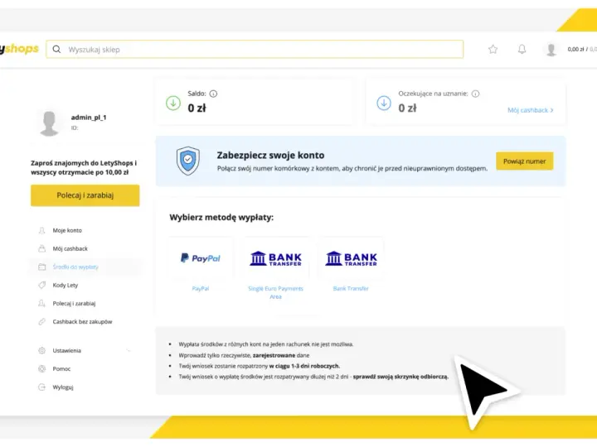The image size is (597, 447).
Task: Click the Powiąż numer button
Action: coord(525,161)
